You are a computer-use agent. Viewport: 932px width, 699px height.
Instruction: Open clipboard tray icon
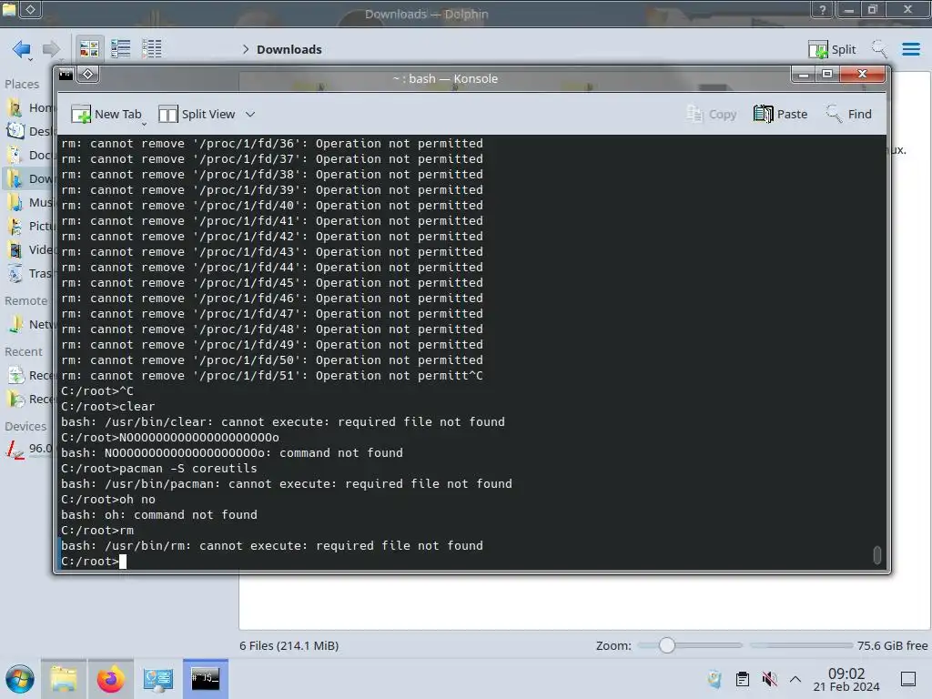pyautogui.click(x=743, y=679)
